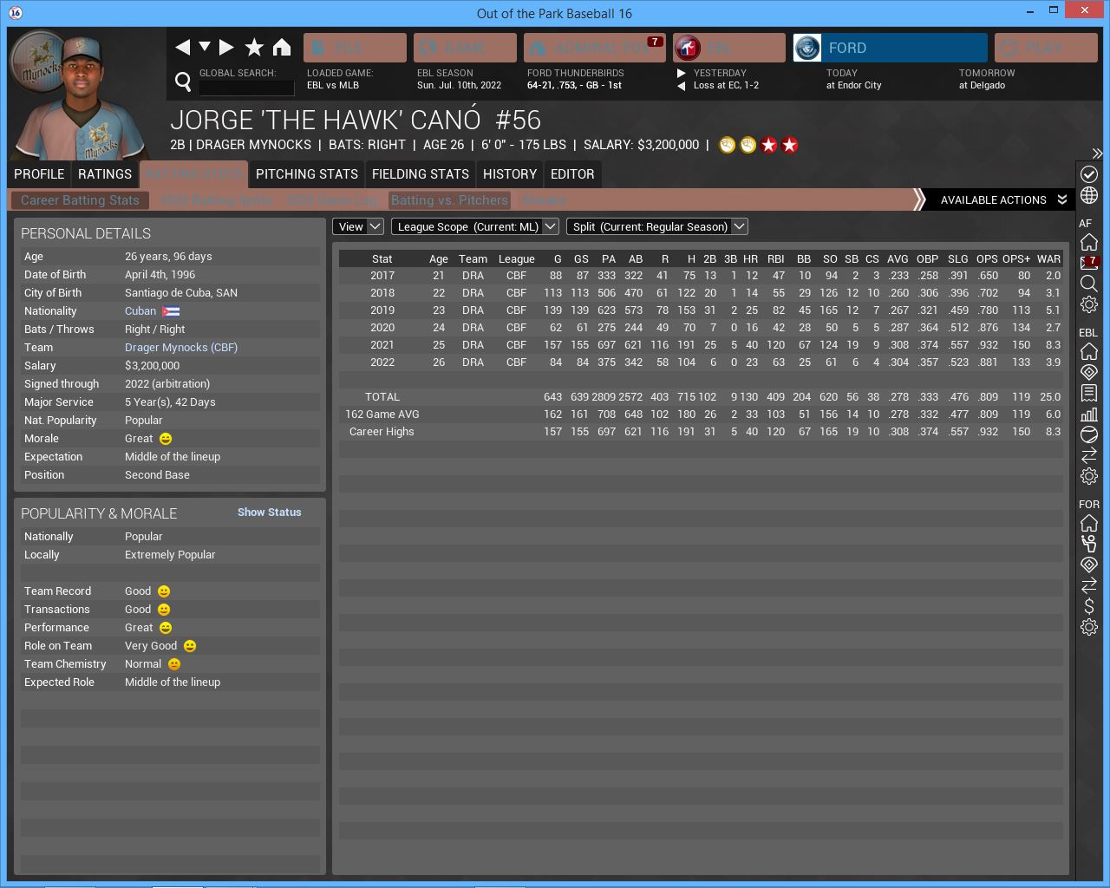
Task: Click the Yesterday back arrow
Action: tap(682, 86)
